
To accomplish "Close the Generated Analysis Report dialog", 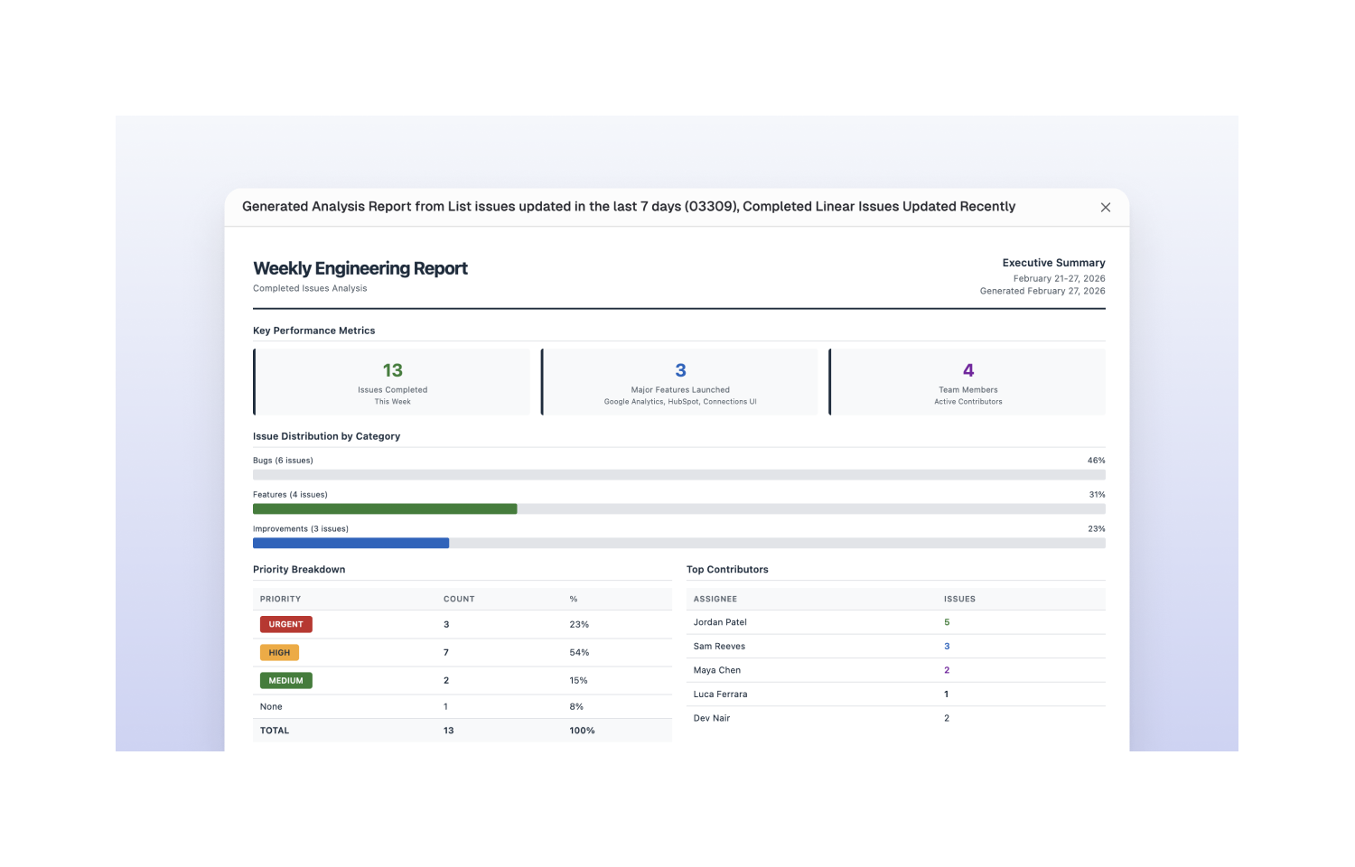I will 1105,207.
